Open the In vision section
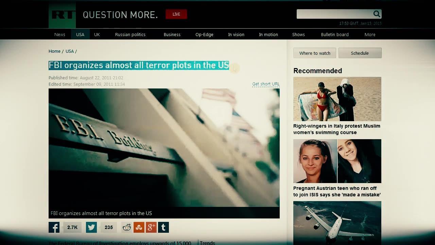The image size is (435, 245). point(236,34)
